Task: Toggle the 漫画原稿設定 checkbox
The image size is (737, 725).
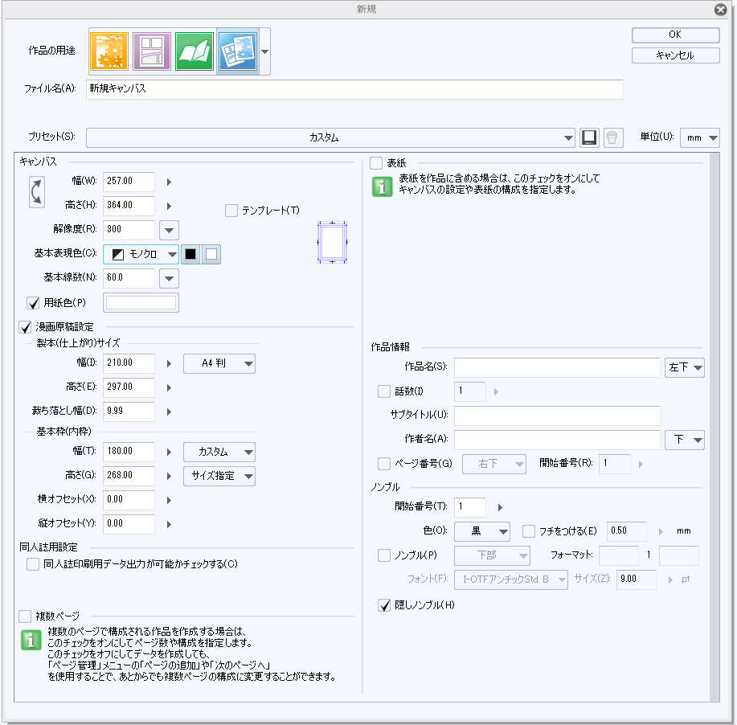Action: pos(25,327)
